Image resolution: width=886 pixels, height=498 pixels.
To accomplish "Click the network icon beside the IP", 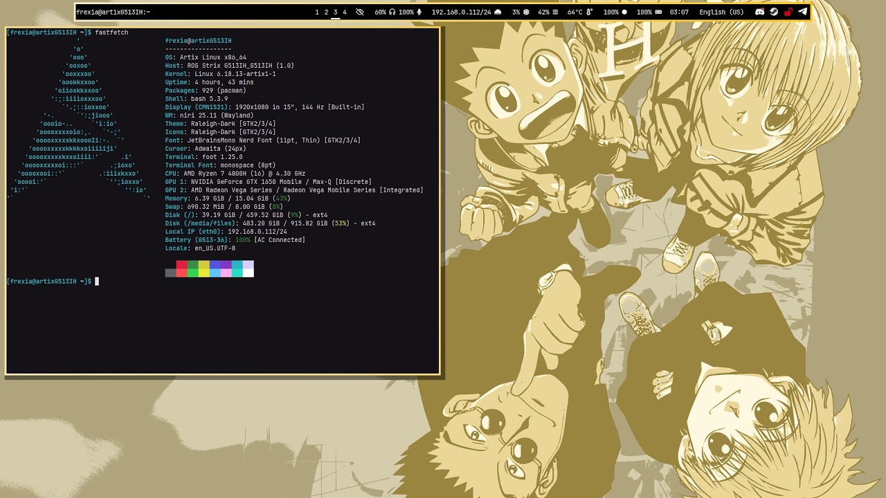I will (498, 12).
